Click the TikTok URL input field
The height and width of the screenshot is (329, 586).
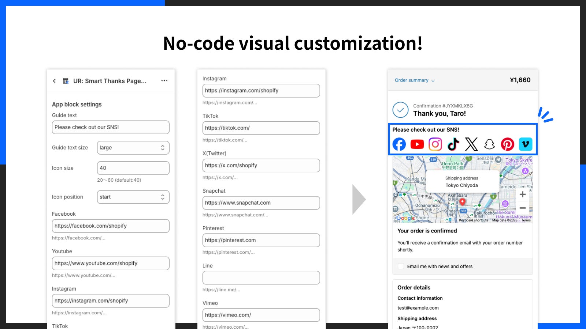tap(261, 128)
